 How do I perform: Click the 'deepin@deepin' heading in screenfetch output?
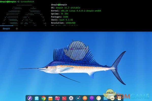[x=59, y=5]
